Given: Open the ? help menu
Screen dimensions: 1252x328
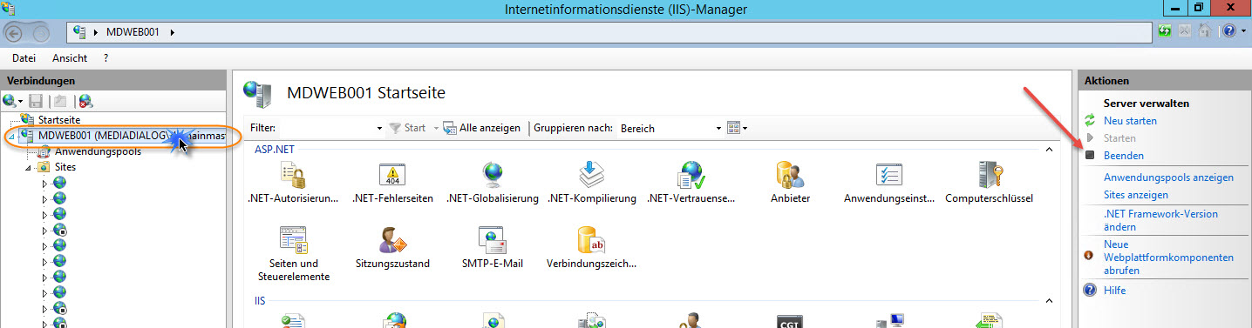Looking at the screenshot, I should click(x=106, y=58).
